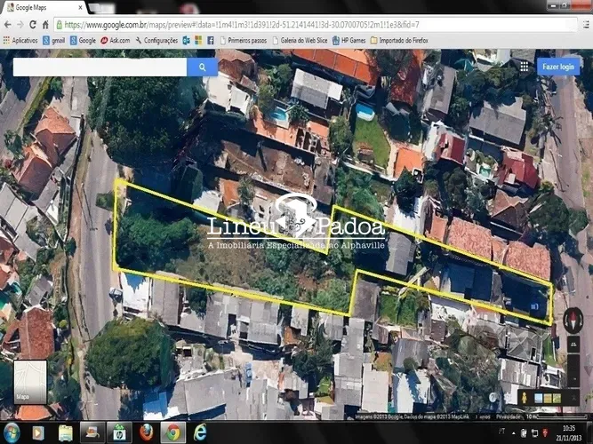593x444 pixels.
Task: Open Firefox from the taskbar
Action: pos(145,432)
